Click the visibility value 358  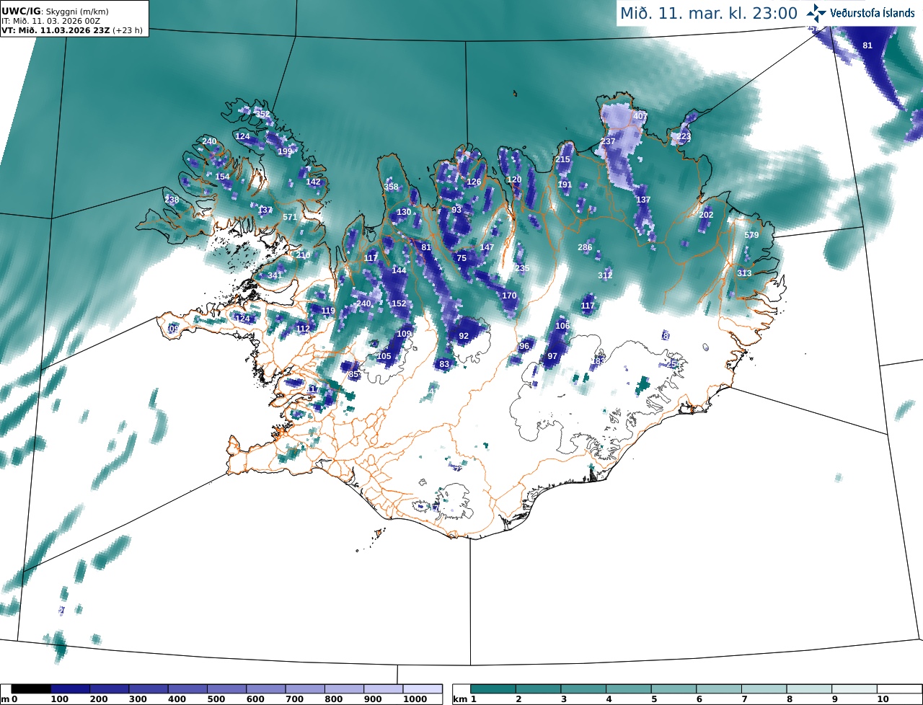pos(391,187)
